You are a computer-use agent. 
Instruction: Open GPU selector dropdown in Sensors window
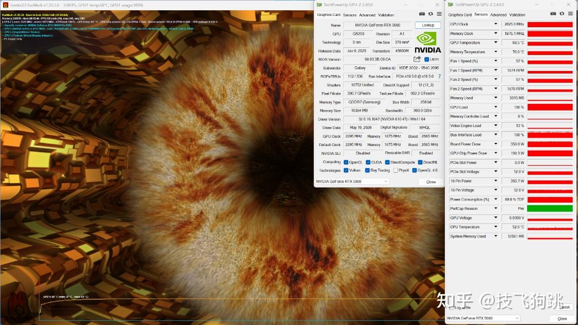(483, 318)
